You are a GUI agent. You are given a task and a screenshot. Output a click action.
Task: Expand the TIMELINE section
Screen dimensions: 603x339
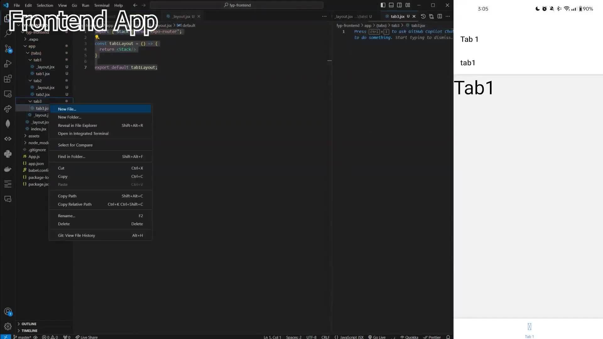pyautogui.click(x=29, y=331)
